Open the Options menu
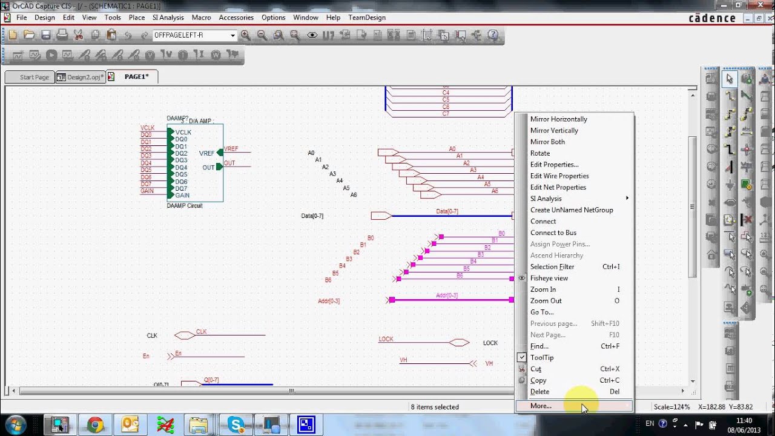 pos(274,18)
